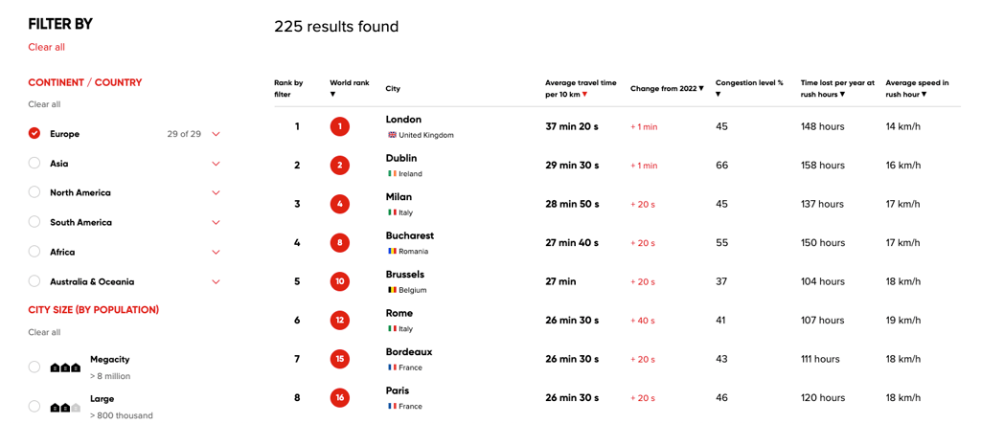Click the Large city houses icon
Image resolution: width=981 pixels, height=423 pixels.
66,408
